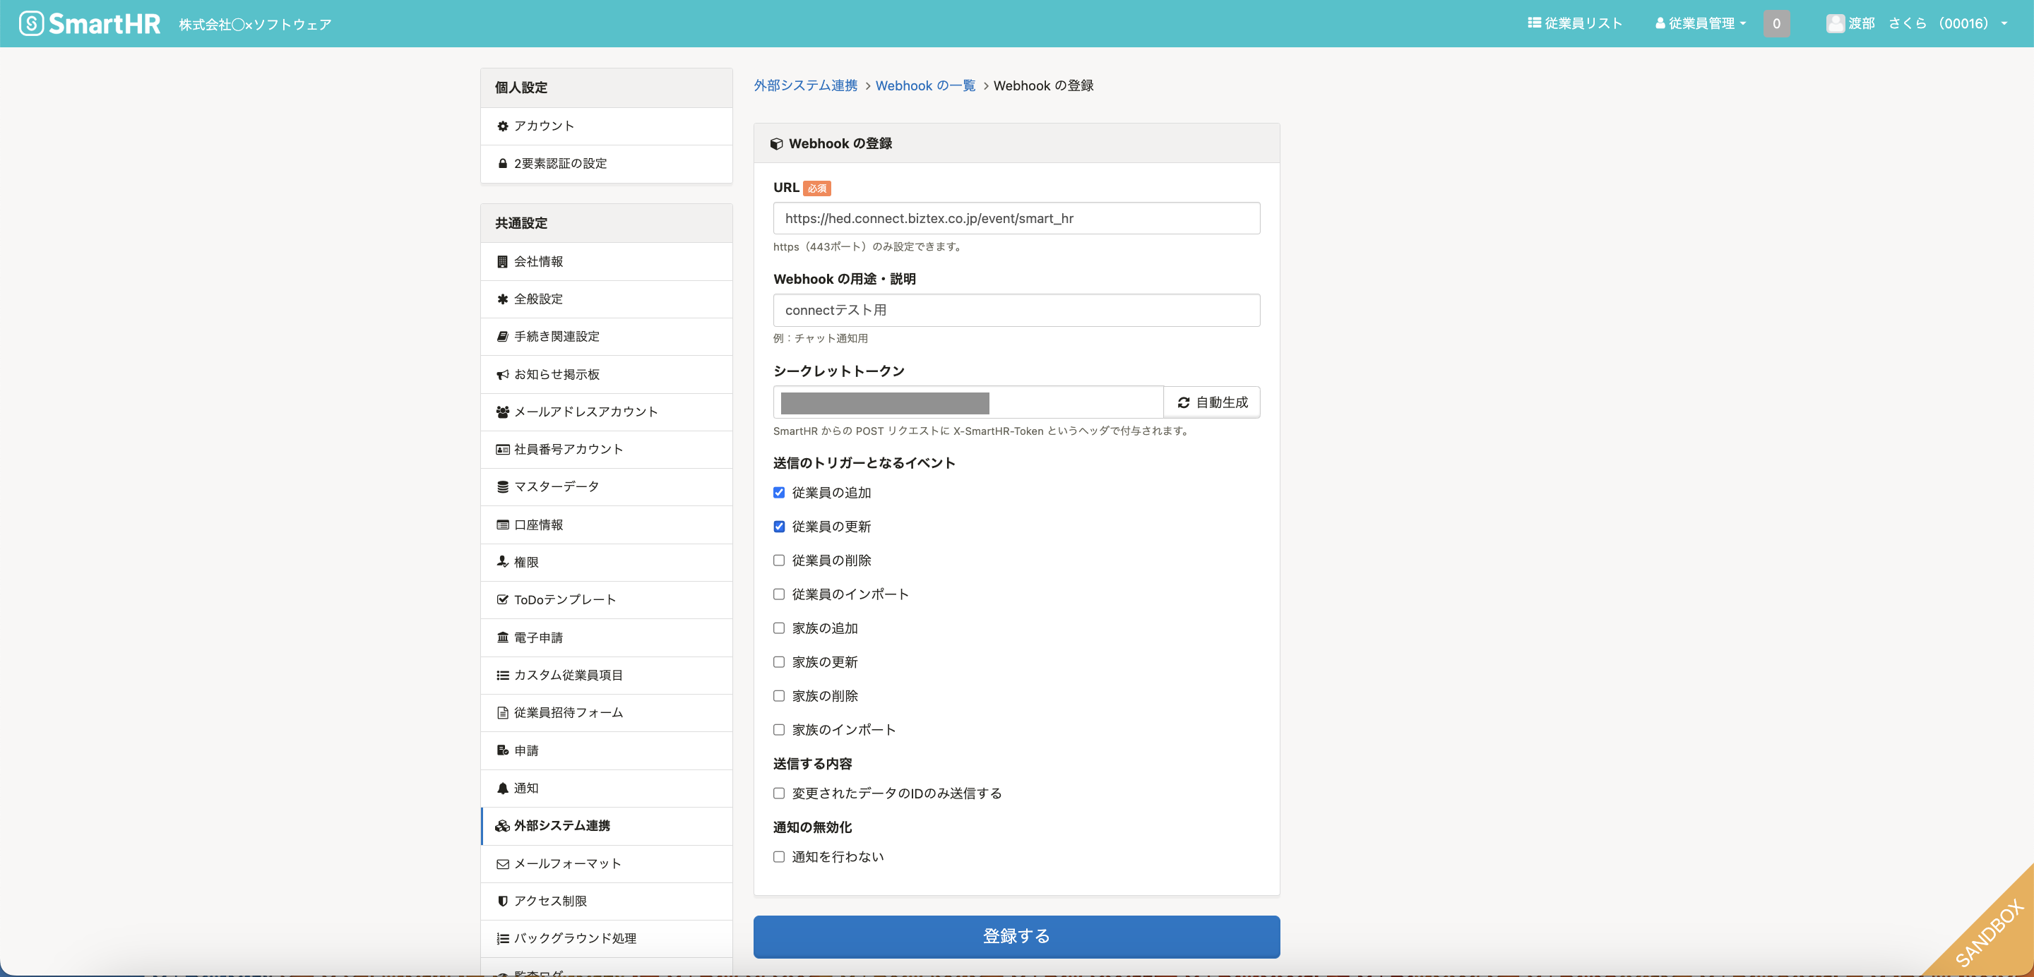Click the book icon beside 手続き関連設定
The image size is (2034, 977).
502,336
